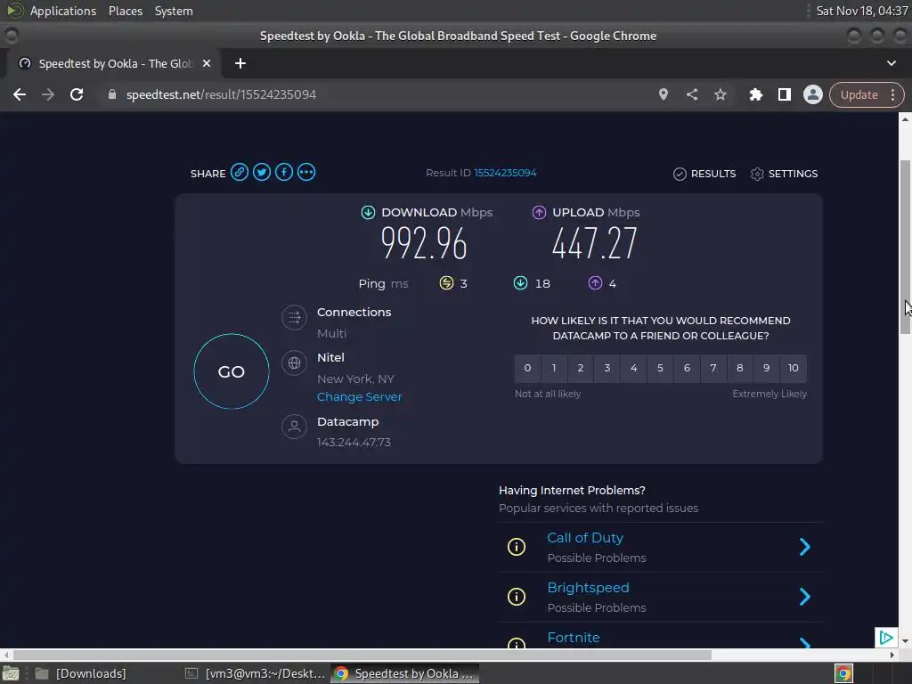Screen dimensions: 912x684
Task: Rate recommendation 9
Action: [x=767, y=368]
